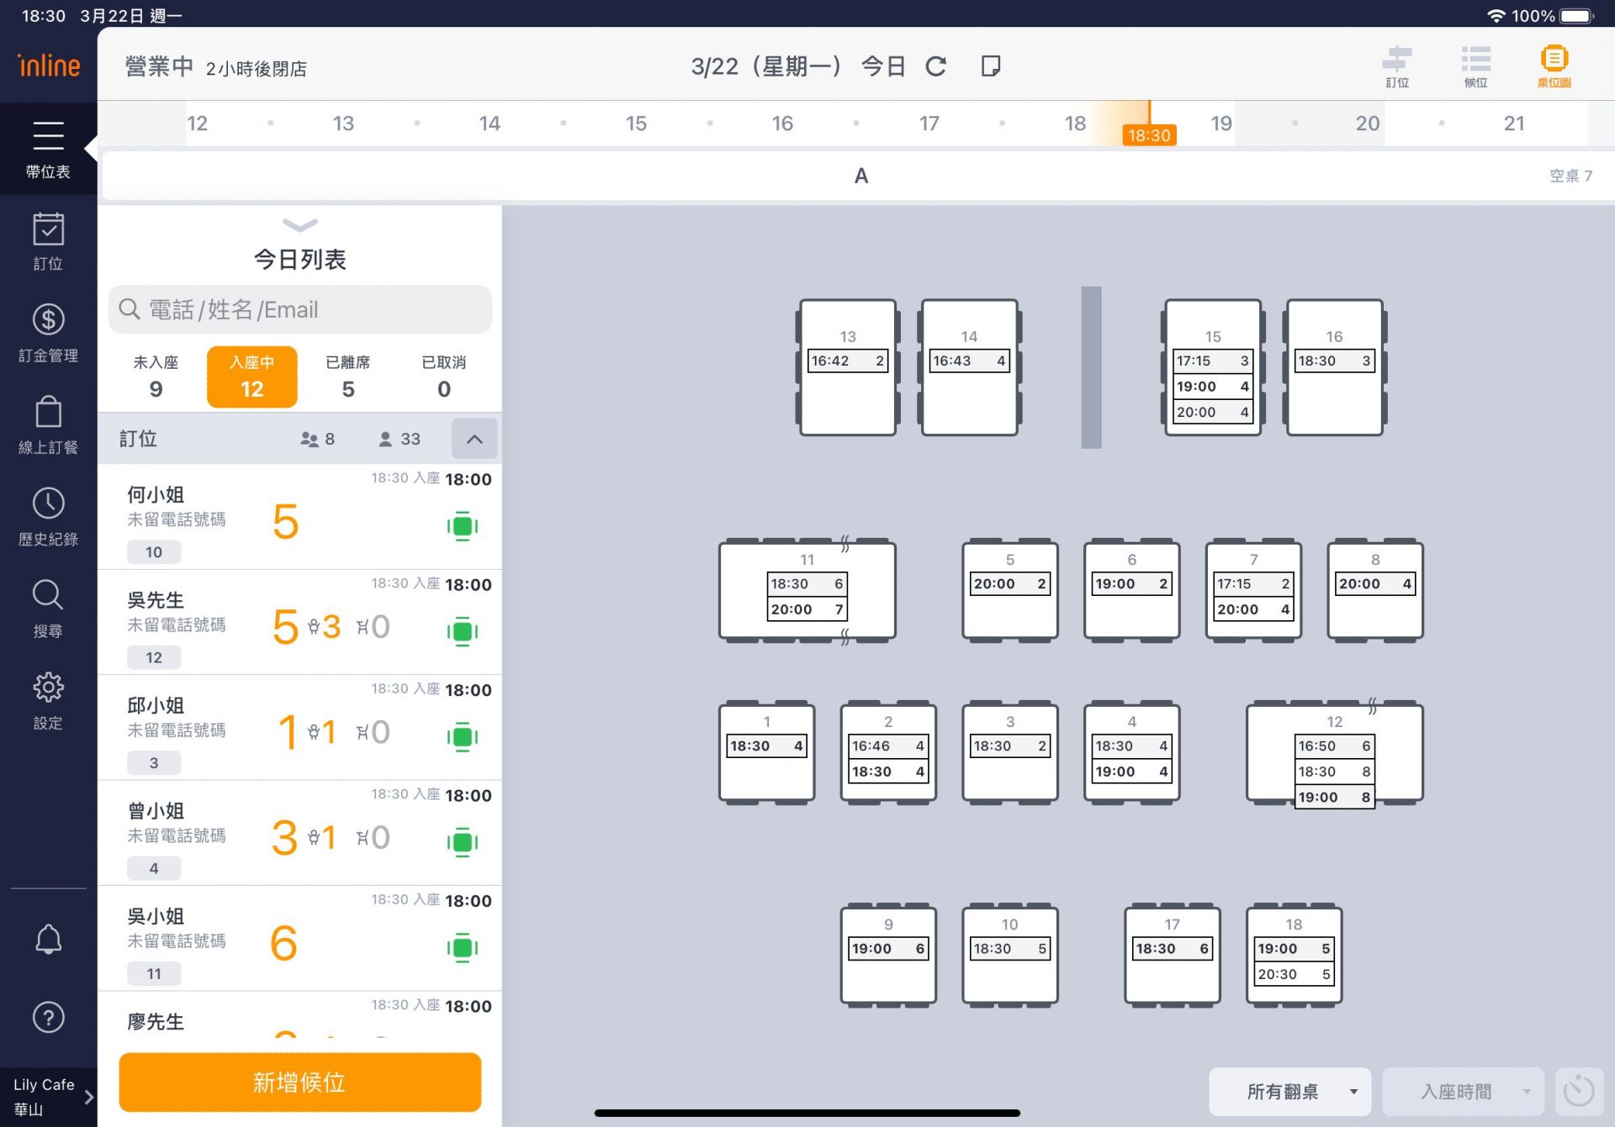1615x1127 pixels.
Task: Click the 18:30 timeline marker
Action: coord(1149,134)
